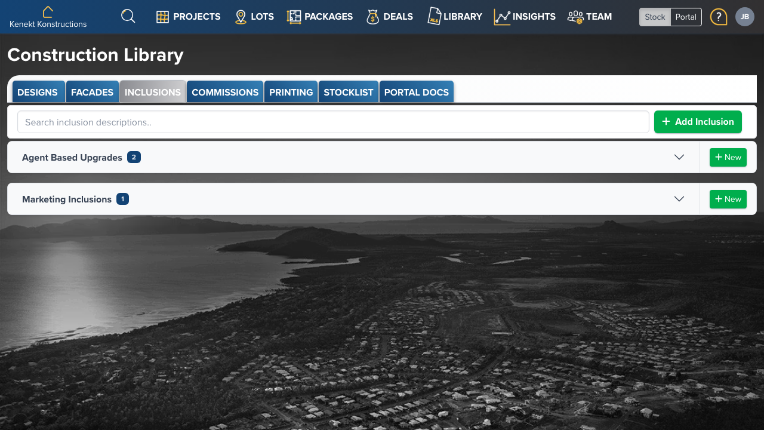Expand Agent Based Upgrades chevron
This screenshot has width=764, height=430.
(x=679, y=157)
